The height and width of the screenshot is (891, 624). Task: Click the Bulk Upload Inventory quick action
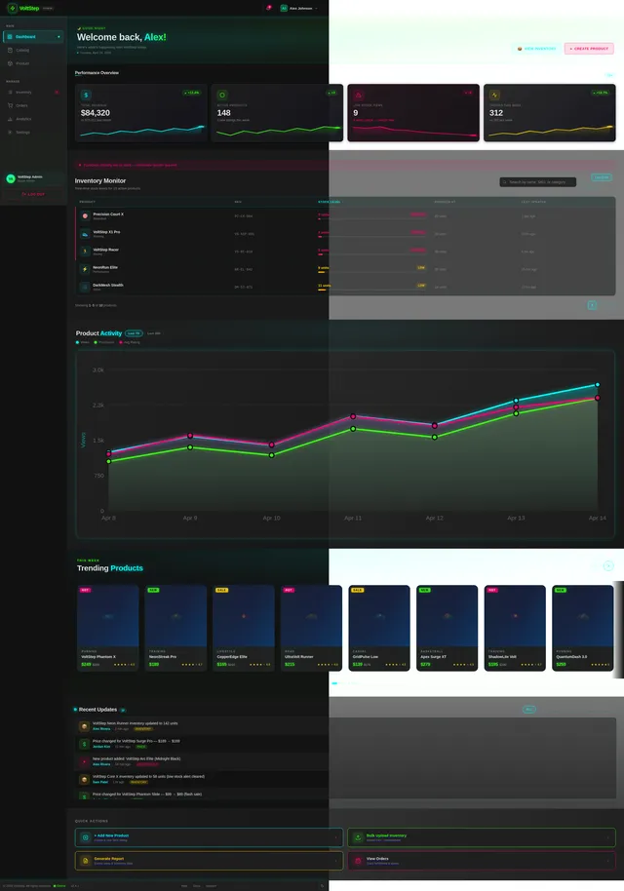coord(482,837)
